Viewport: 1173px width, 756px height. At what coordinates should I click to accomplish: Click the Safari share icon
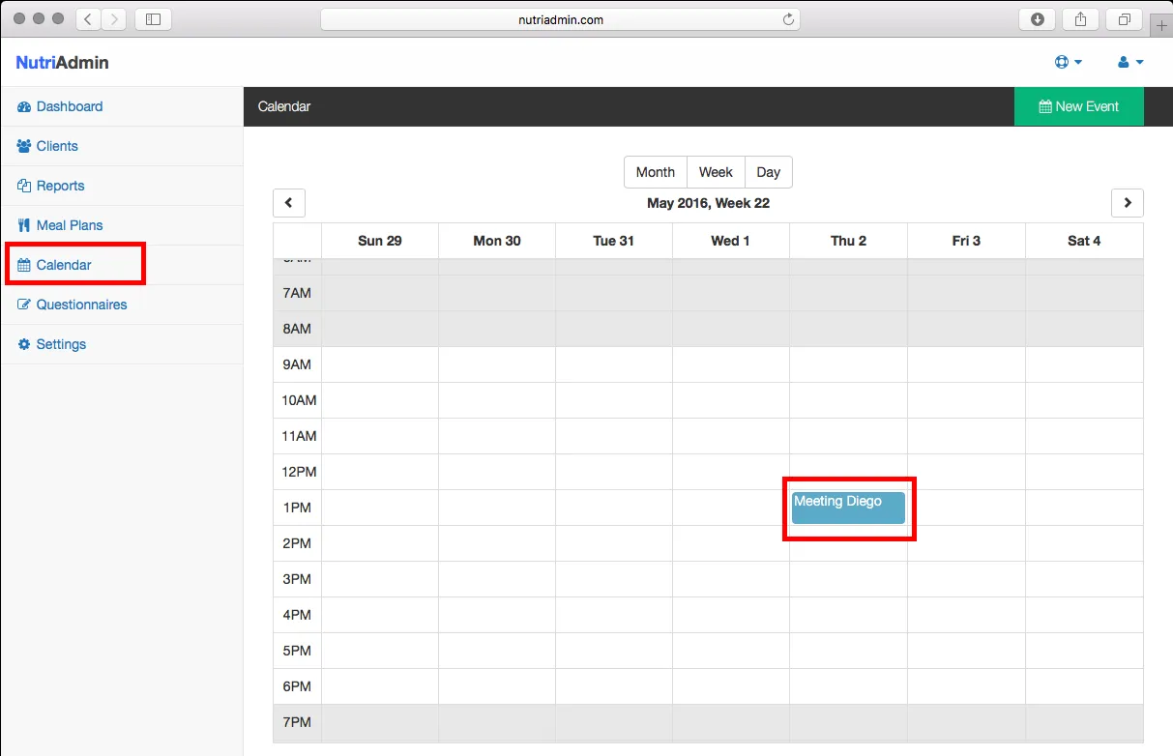pos(1081,19)
